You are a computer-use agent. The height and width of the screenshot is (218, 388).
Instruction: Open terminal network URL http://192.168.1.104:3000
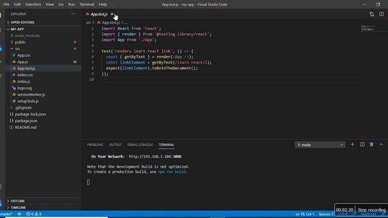coord(155,156)
